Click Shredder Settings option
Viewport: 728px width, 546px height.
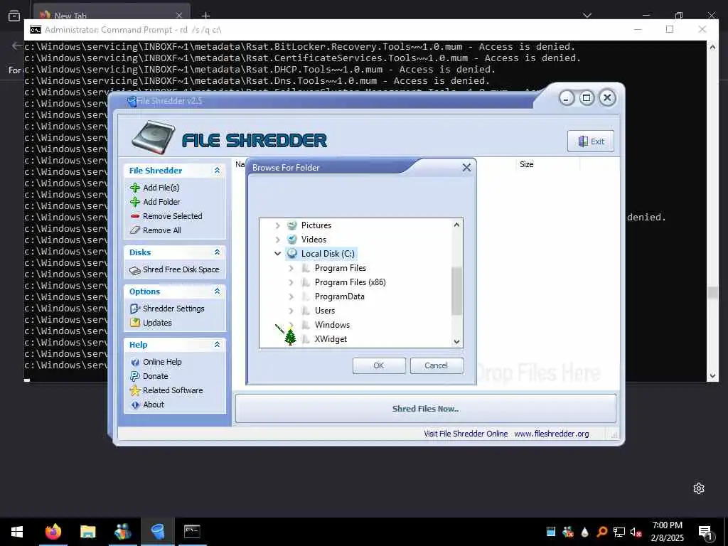173,309
